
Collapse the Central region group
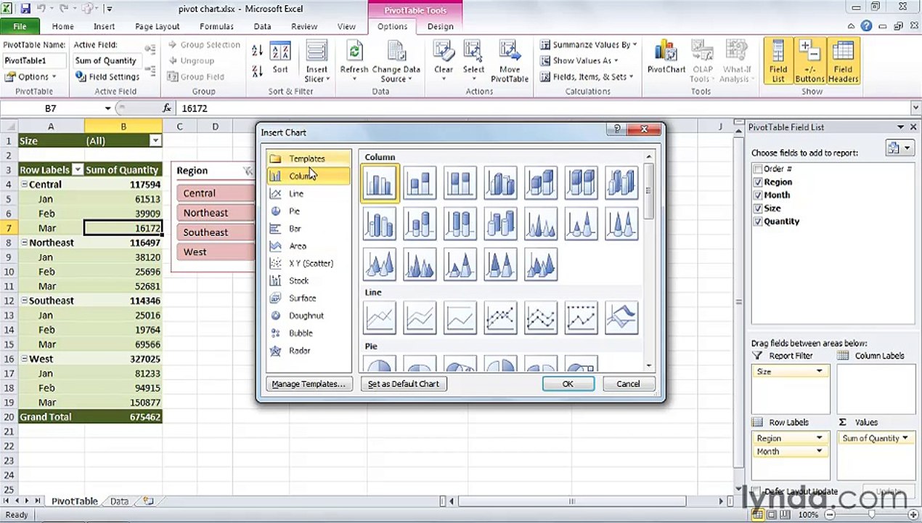[x=24, y=185]
